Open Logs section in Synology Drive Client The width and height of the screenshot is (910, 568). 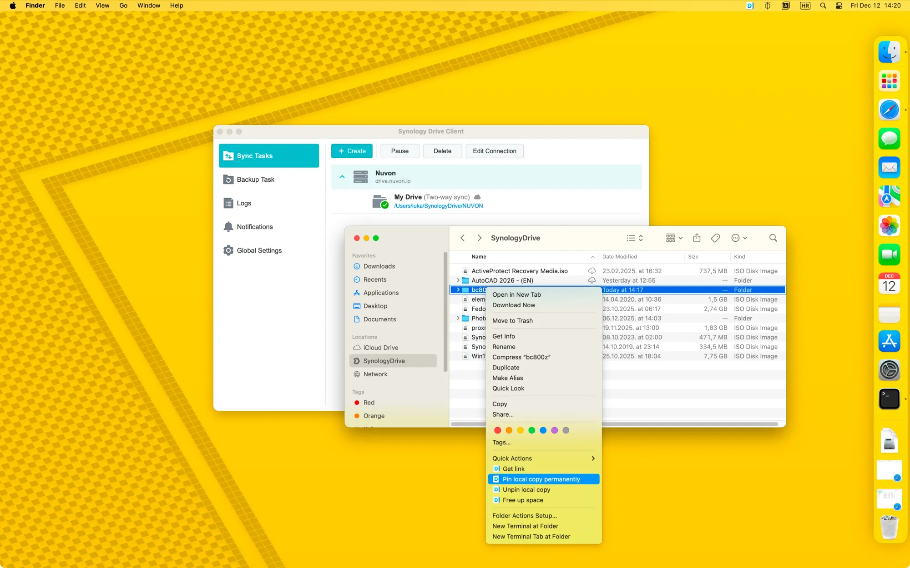tap(244, 203)
